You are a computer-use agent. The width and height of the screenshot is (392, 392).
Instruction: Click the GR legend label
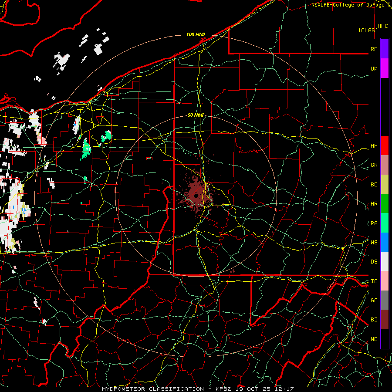tap(374, 165)
